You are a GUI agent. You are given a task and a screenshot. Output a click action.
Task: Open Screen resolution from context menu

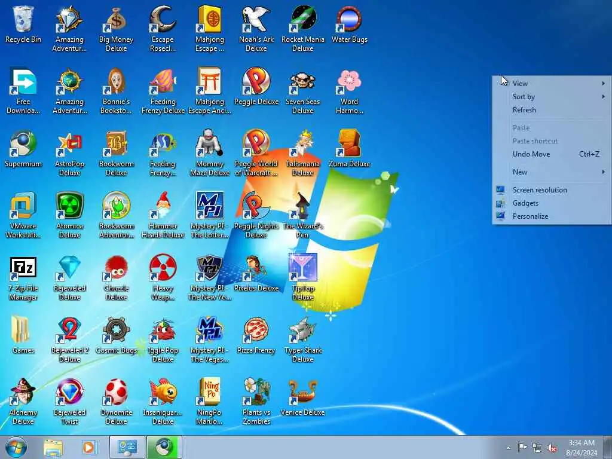click(x=552, y=190)
